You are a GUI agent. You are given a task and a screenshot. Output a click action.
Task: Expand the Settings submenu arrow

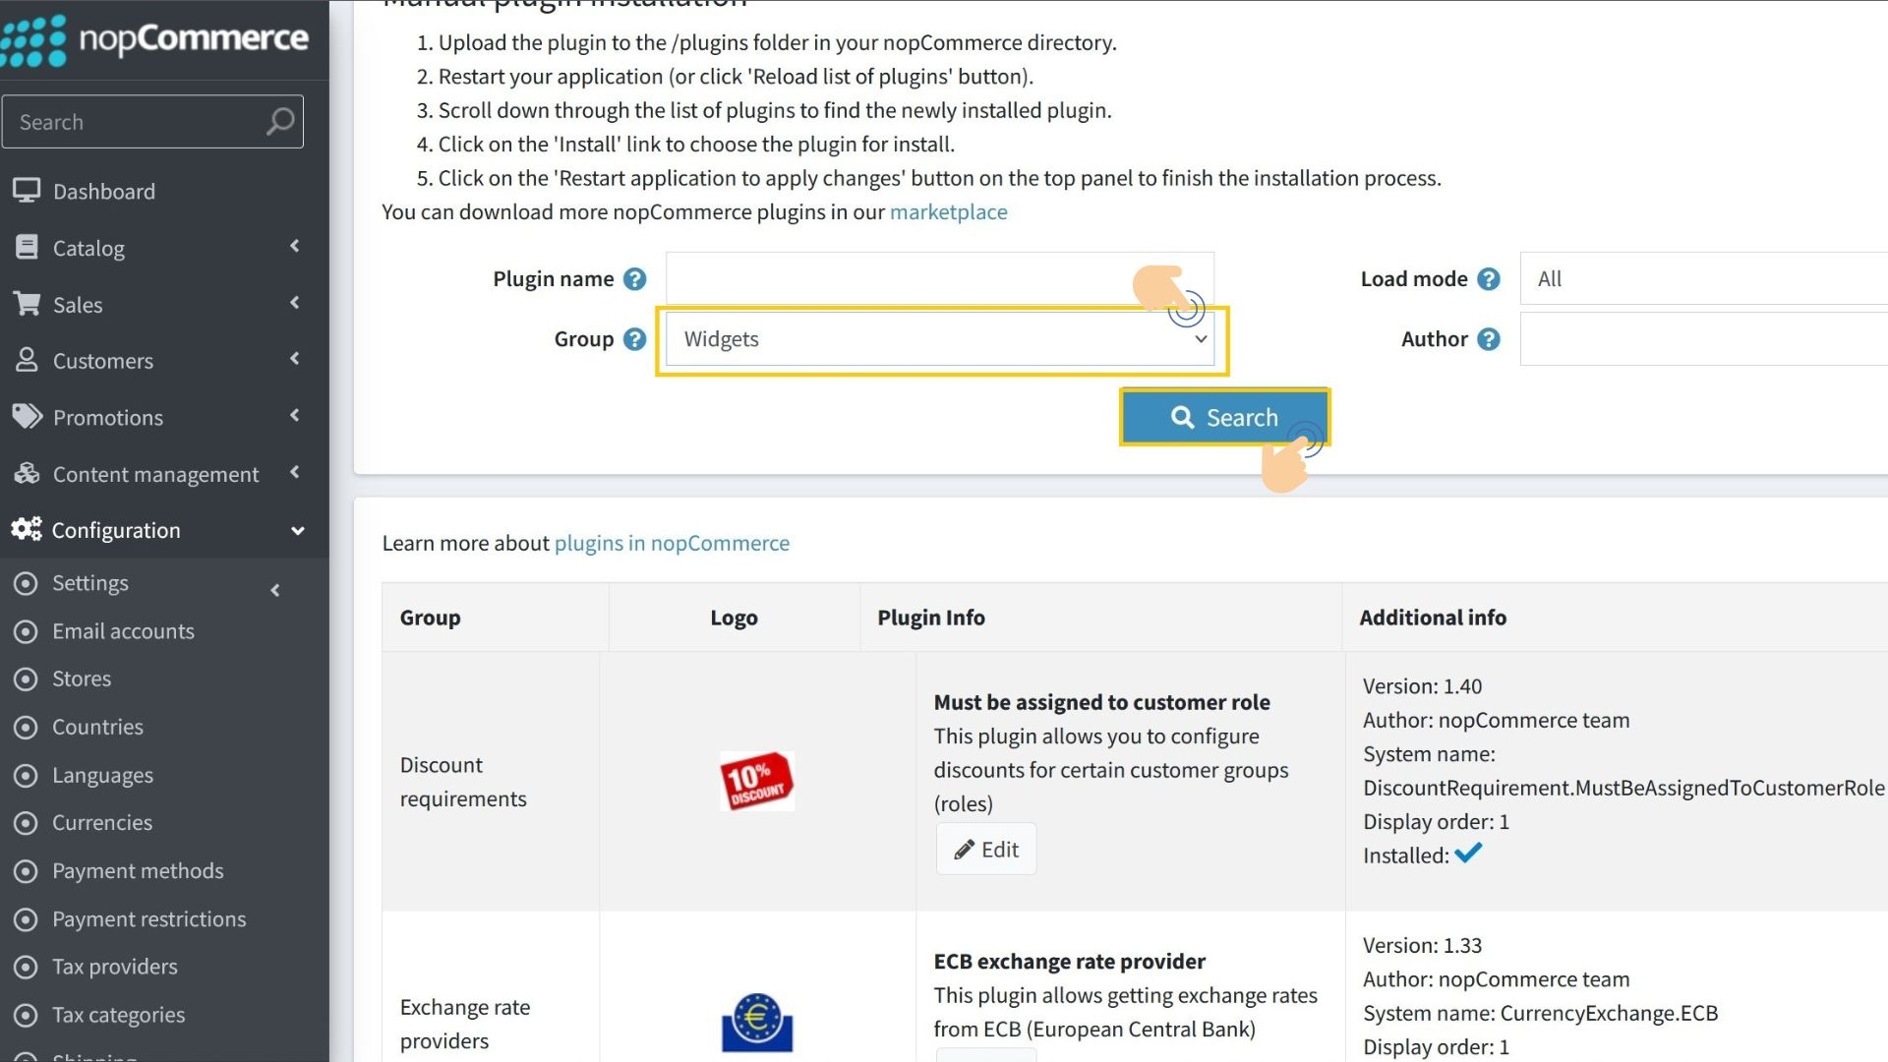275,590
